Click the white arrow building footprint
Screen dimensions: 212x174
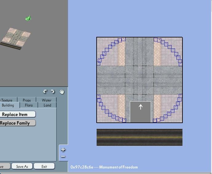click(141, 112)
